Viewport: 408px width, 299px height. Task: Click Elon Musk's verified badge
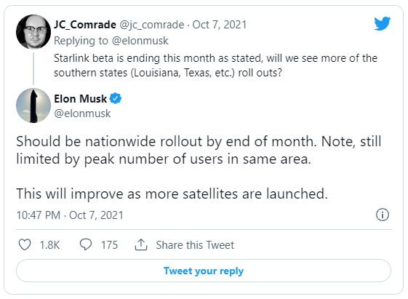tap(115, 99)
